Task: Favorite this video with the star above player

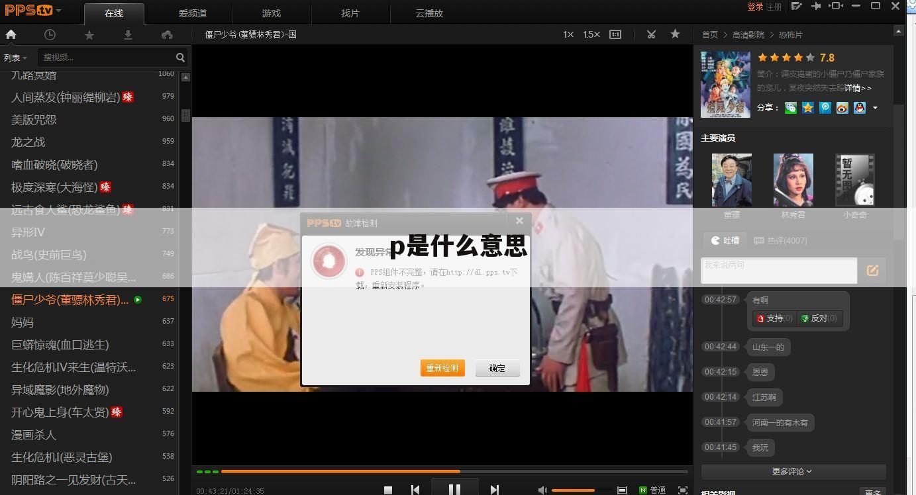Action: click(675, 34)
